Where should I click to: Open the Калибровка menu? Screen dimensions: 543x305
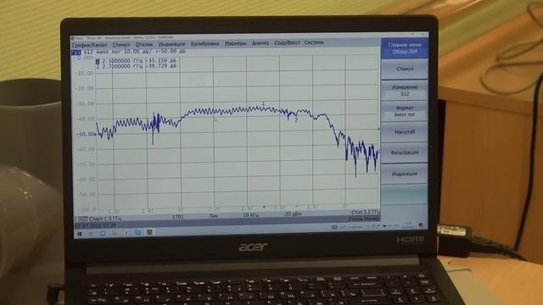[204, 44]
